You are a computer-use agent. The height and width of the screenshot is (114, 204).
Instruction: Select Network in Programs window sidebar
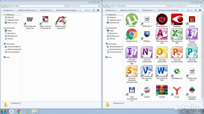click(108, 57)
